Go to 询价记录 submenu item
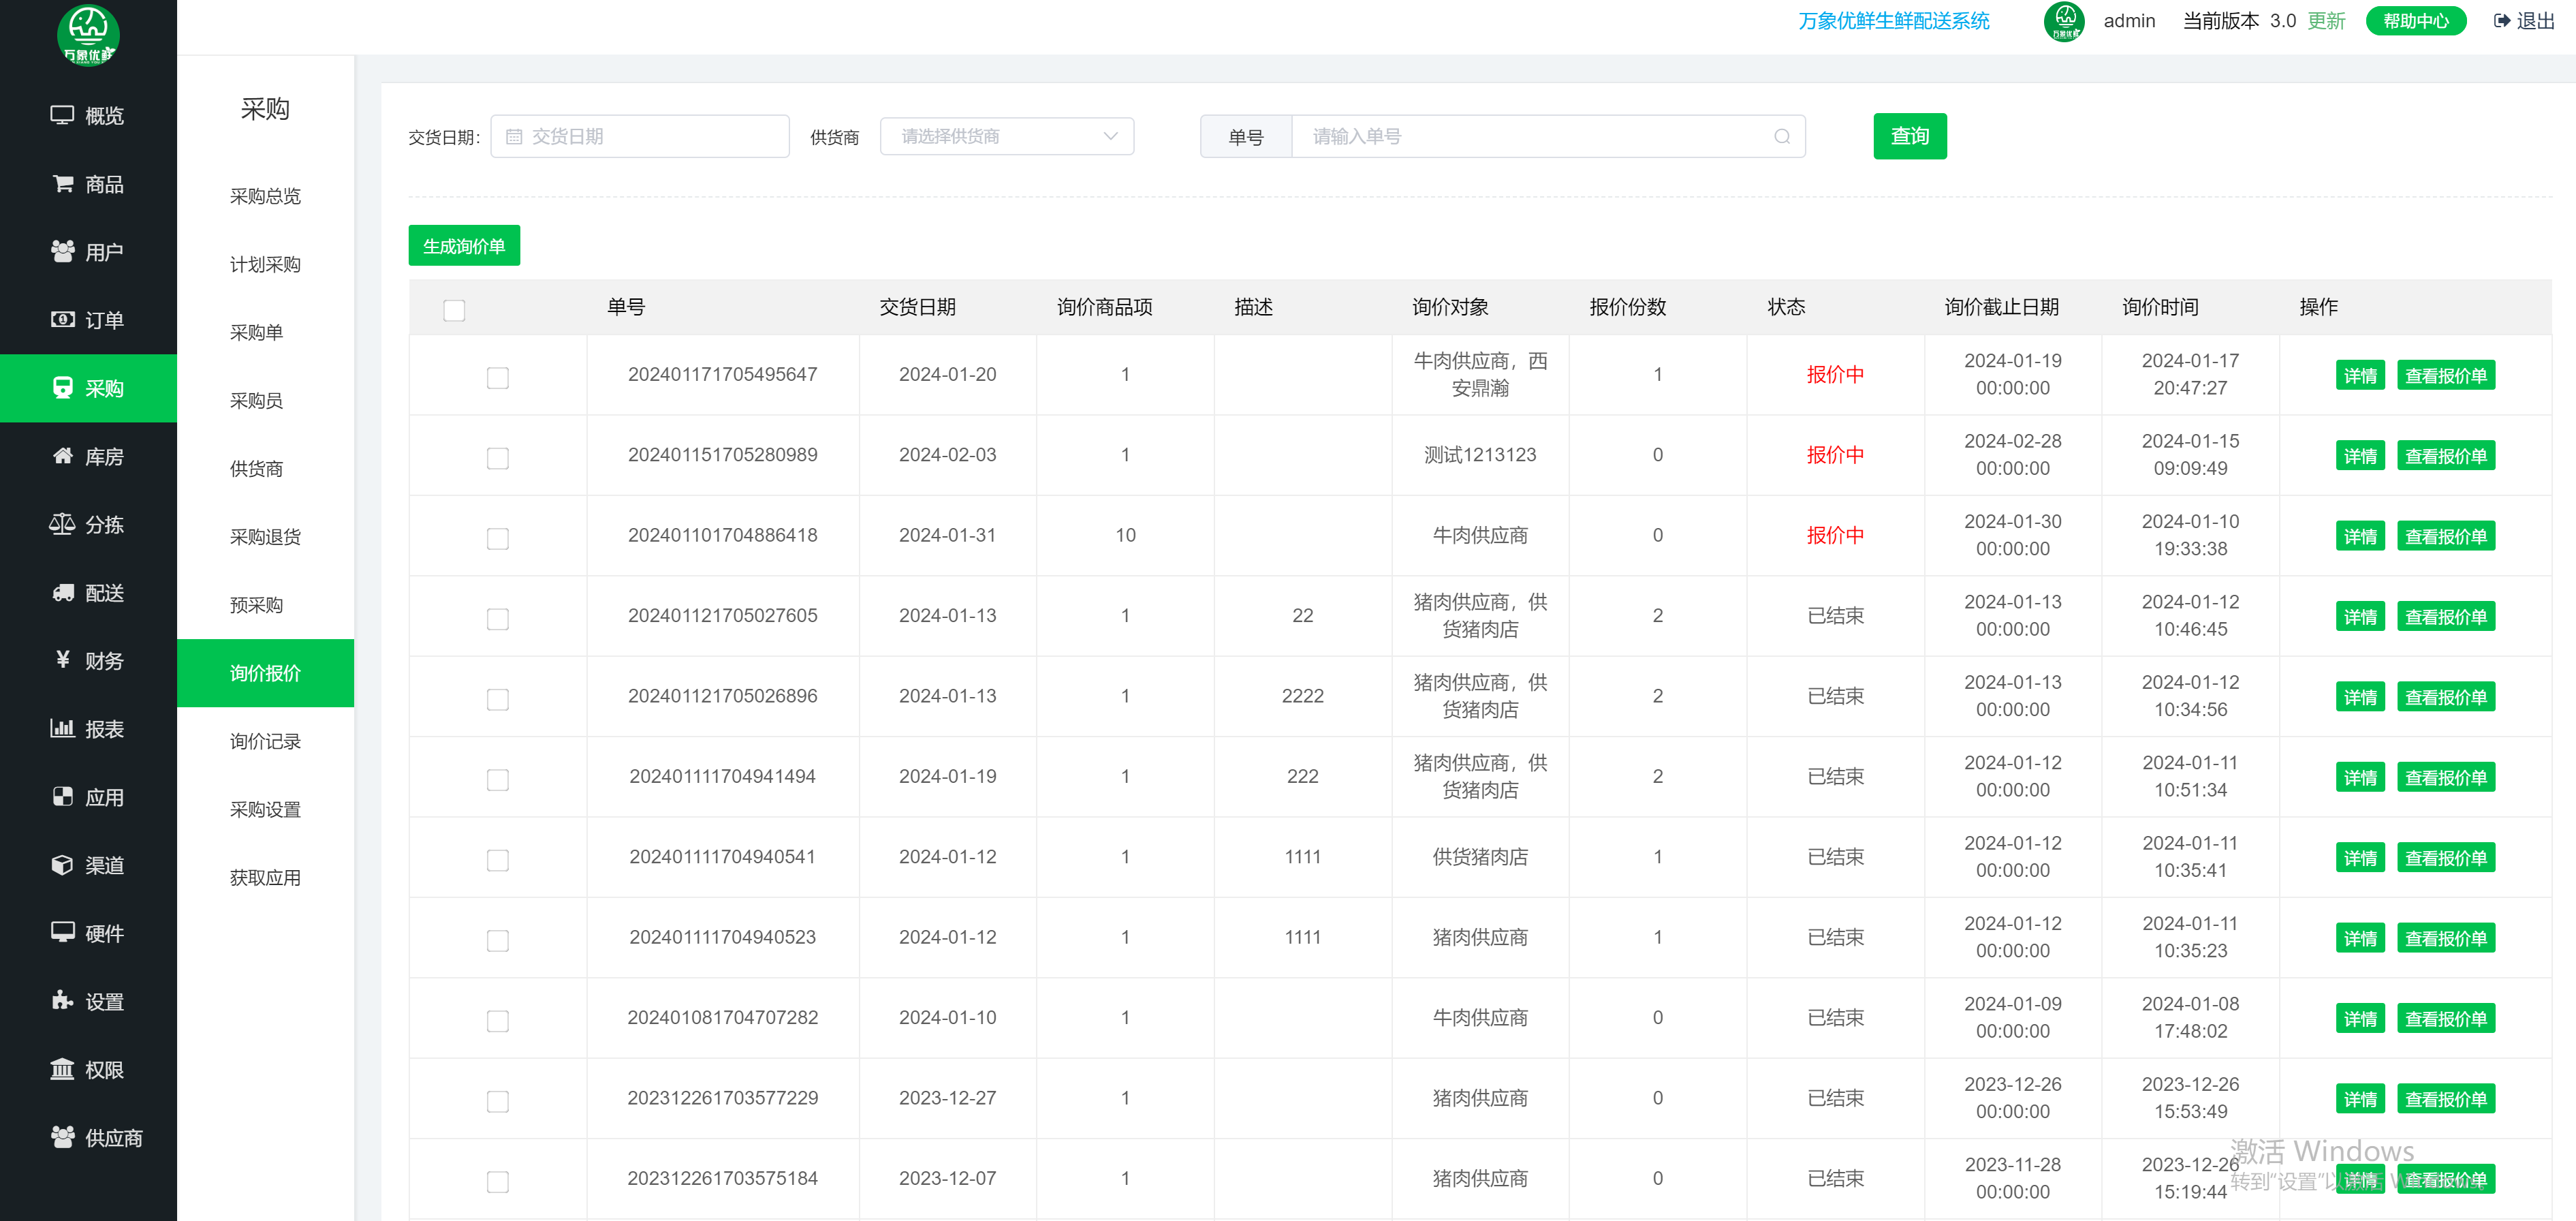Screen dimensions: 2576x1221 tap(265, 741)
